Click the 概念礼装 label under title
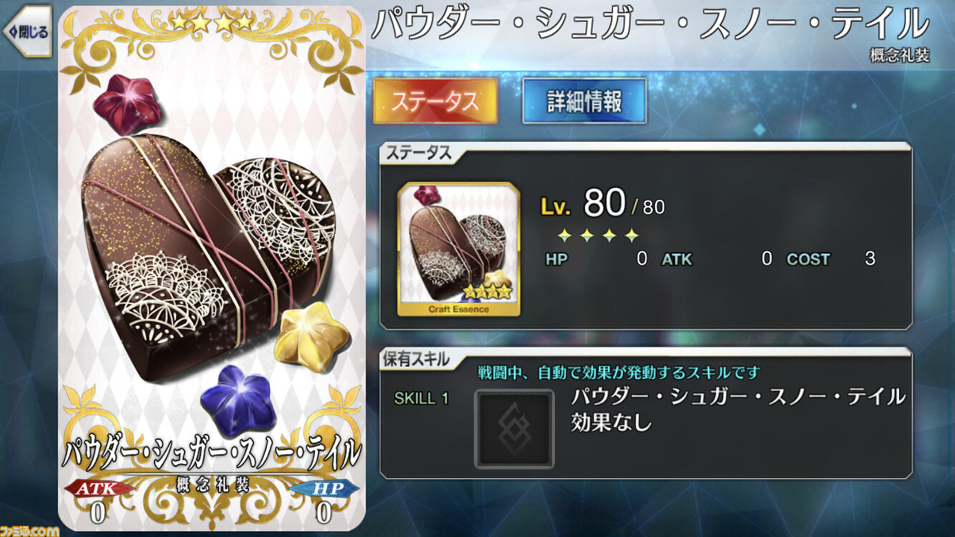The height and width of the screenshot is (537, 955). [900, 56]
